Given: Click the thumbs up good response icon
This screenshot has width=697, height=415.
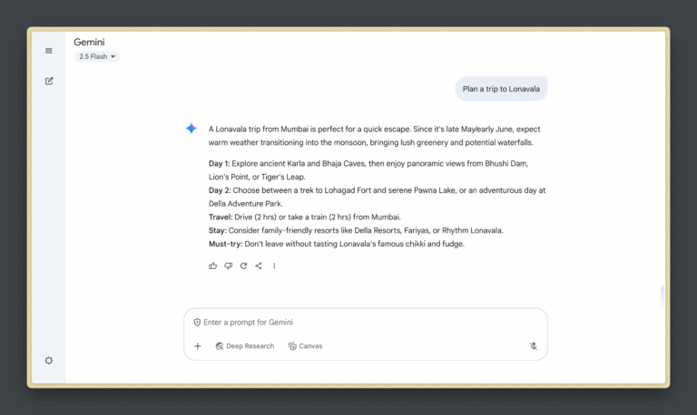Looking at the screenshot, I should (213, 265).
